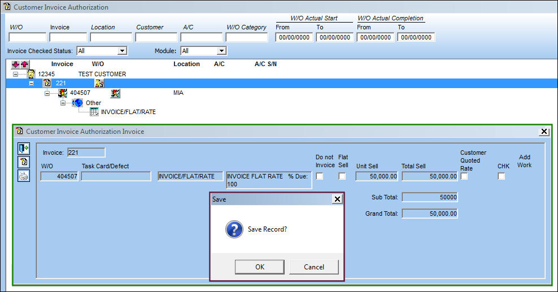Image resolution: width=558 pixels, height=292 pixels.
Task: Collapse the 12345 TEST CUSTOMER tree node
Action: (x=15, y=75)
